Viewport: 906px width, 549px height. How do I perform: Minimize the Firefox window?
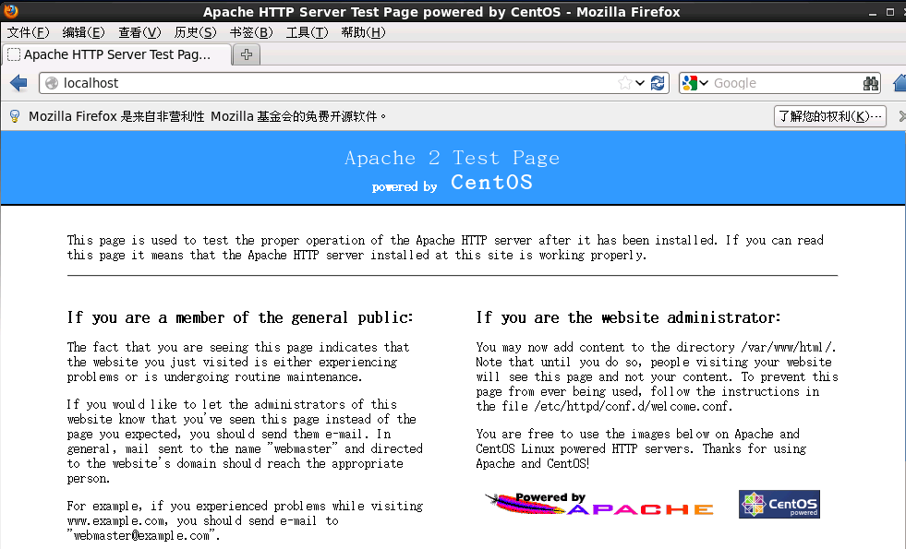(x=872, y=12)
